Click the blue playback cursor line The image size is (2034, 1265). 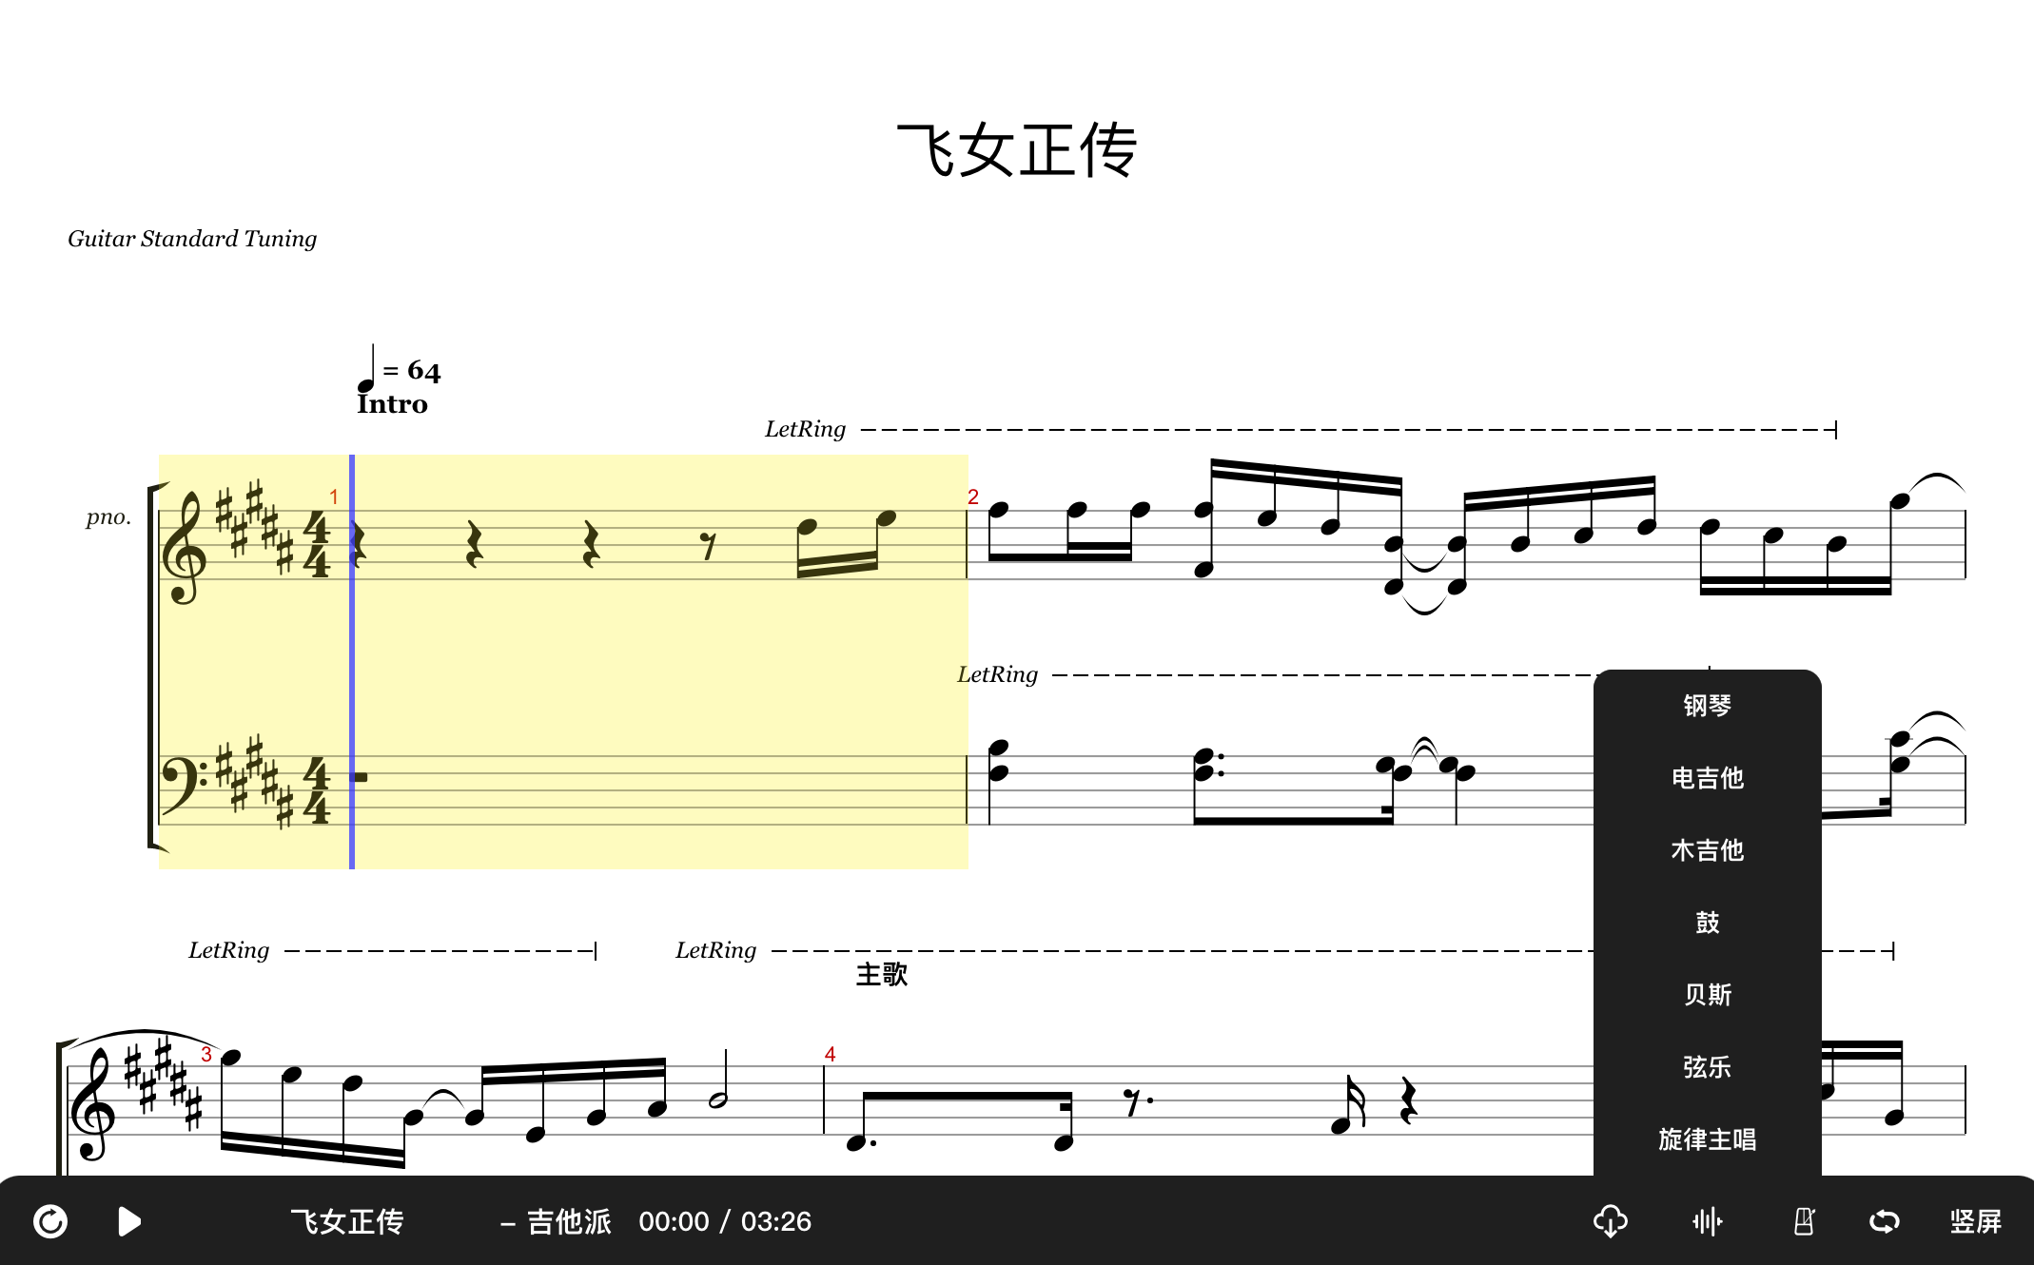pyautogui.click(x=352, y=662)
